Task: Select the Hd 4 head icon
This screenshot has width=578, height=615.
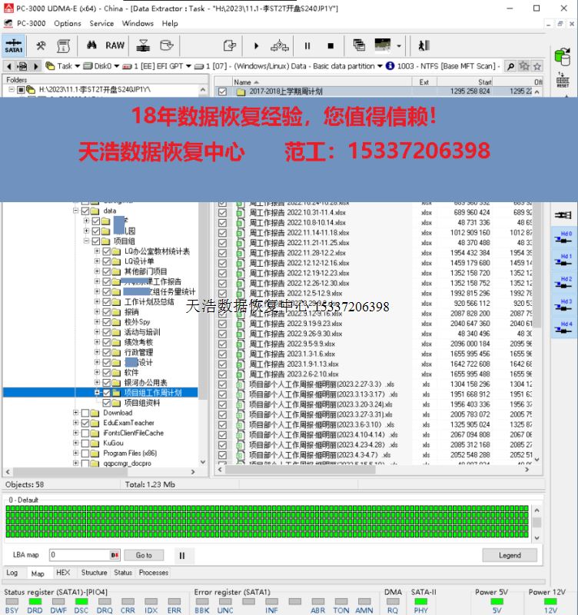Action: [x=563, y=328]
